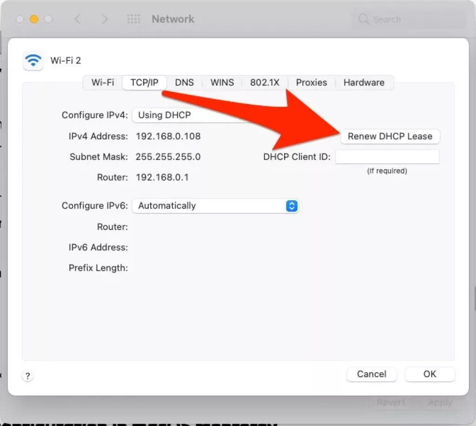Click the IPv6 Address label
Image resolution: width=476 pixels, height=426 pixels.
pyautogui.click(x=99, y=247)
